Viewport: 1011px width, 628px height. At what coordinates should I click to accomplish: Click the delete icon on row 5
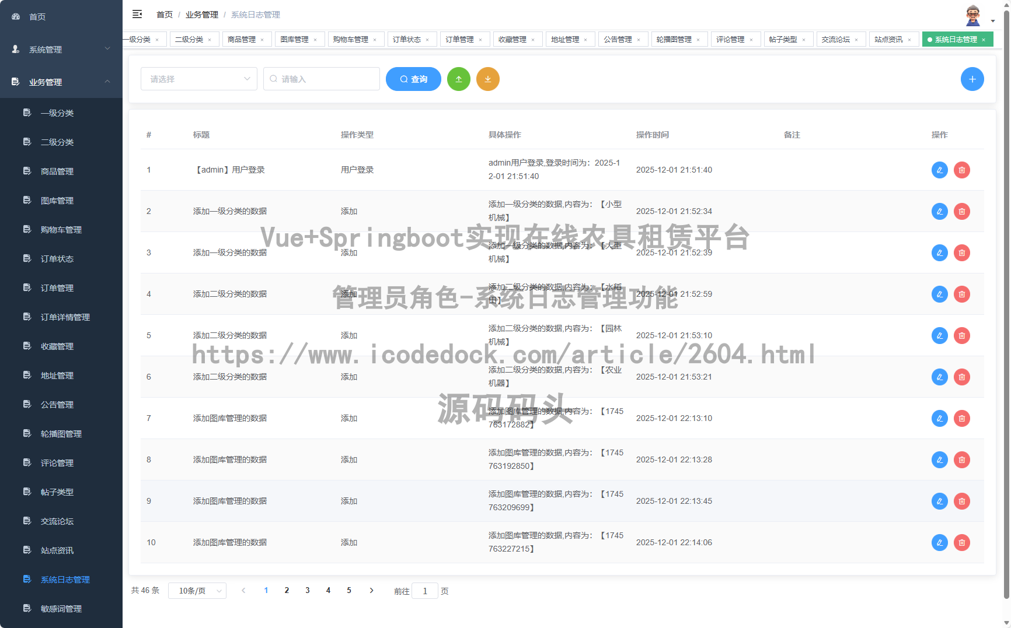[x=962, y=335]
